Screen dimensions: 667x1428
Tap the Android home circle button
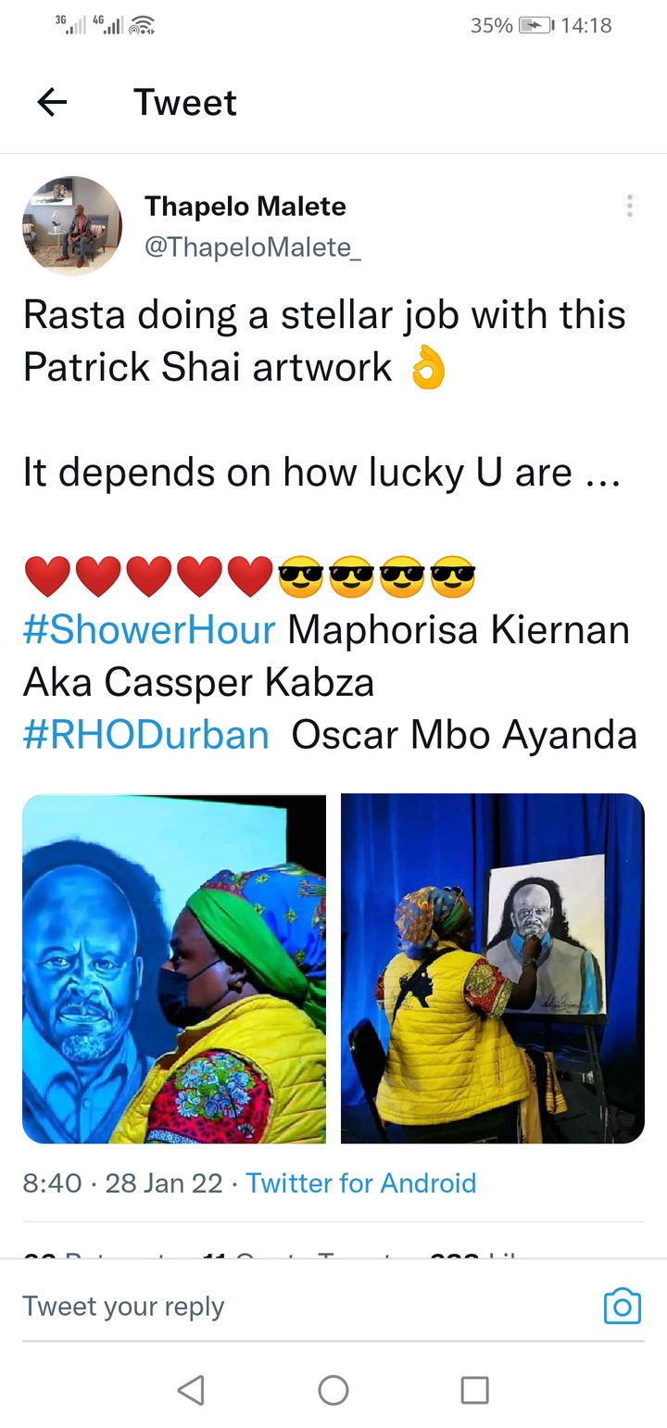pos(333,1389)
